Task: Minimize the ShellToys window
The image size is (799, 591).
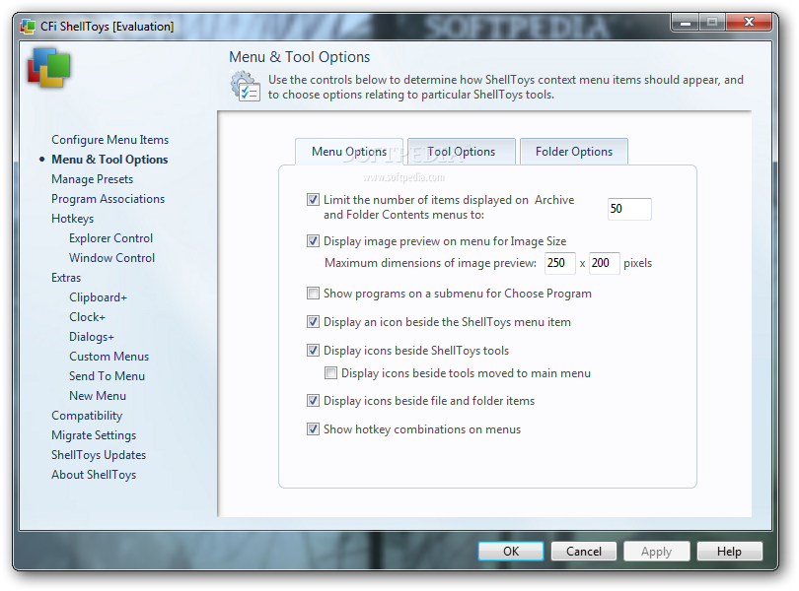Action: (686, 22)
